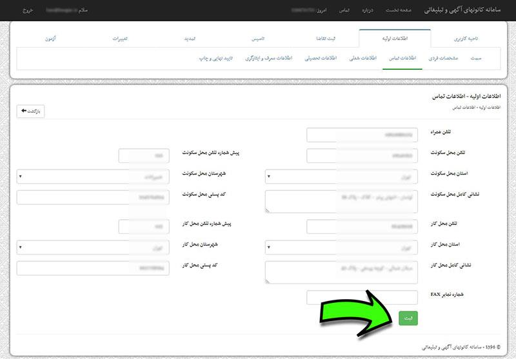The width and height of the screenshot is (516, 359).
Task: Click the بازگشت back button
Action: 30,111
